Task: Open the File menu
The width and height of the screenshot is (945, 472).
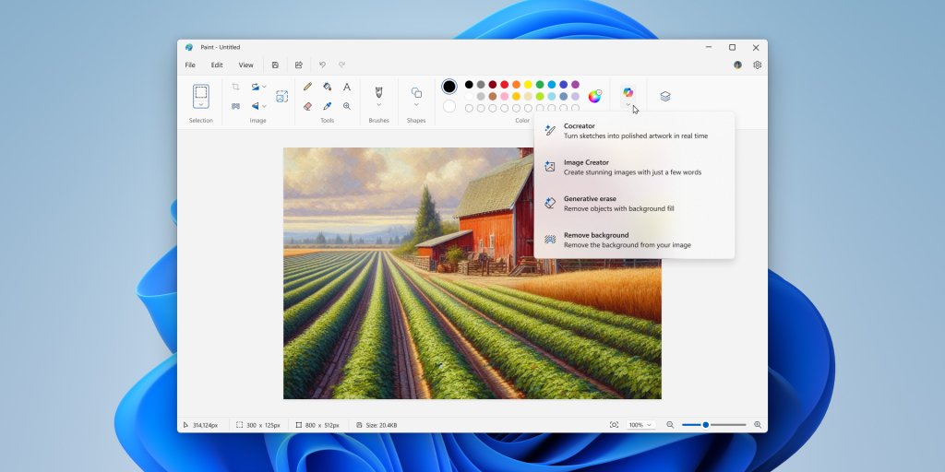Action: tap(190, 65)
